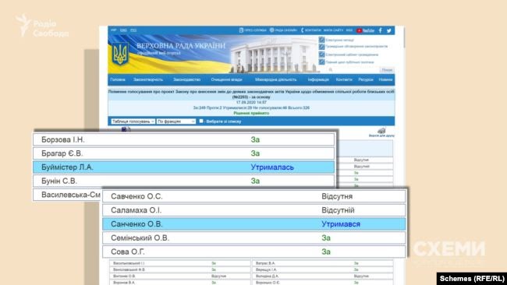Open the 'Законодавство' menu item

[x=186, y=79]
